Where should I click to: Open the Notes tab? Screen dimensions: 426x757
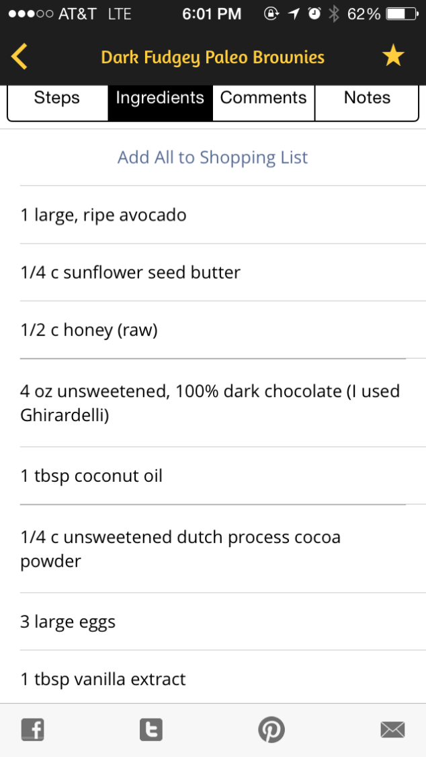coord(367,98)
